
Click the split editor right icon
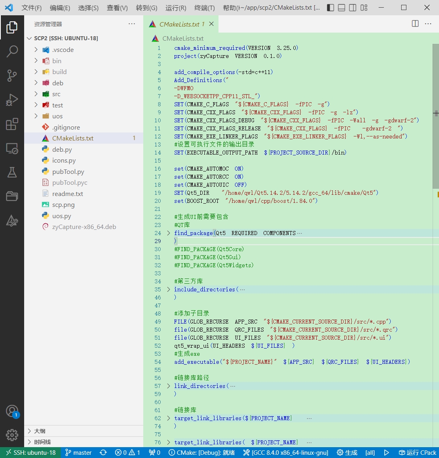415,24
